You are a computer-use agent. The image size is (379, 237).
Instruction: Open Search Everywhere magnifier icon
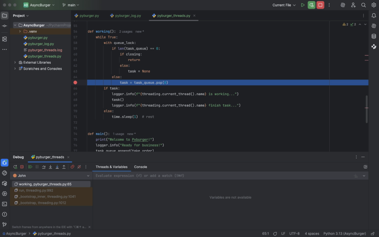point(363,5)
